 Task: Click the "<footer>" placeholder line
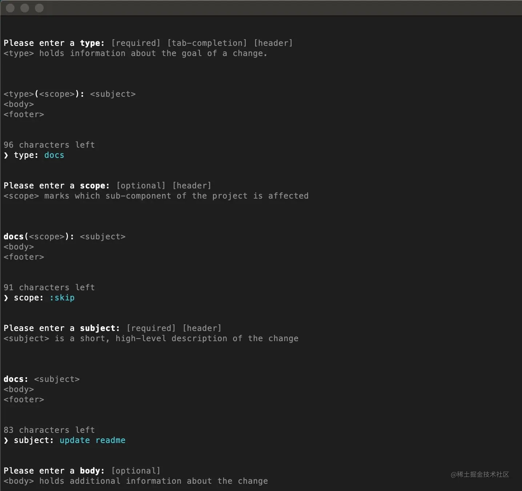(24, 257)
